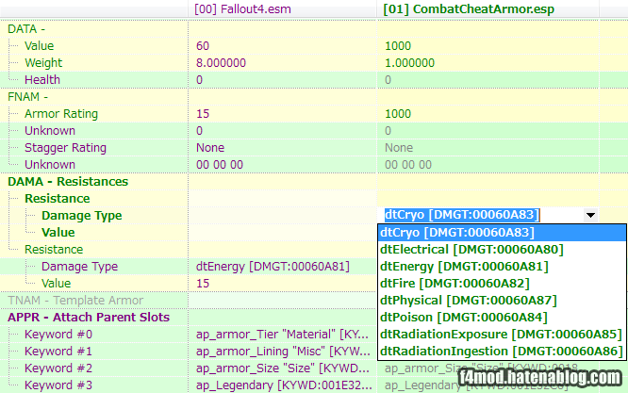The width and height of the screenshot is (628, 393).
Task: Select the DATA - row
Action: pos(26,29)
